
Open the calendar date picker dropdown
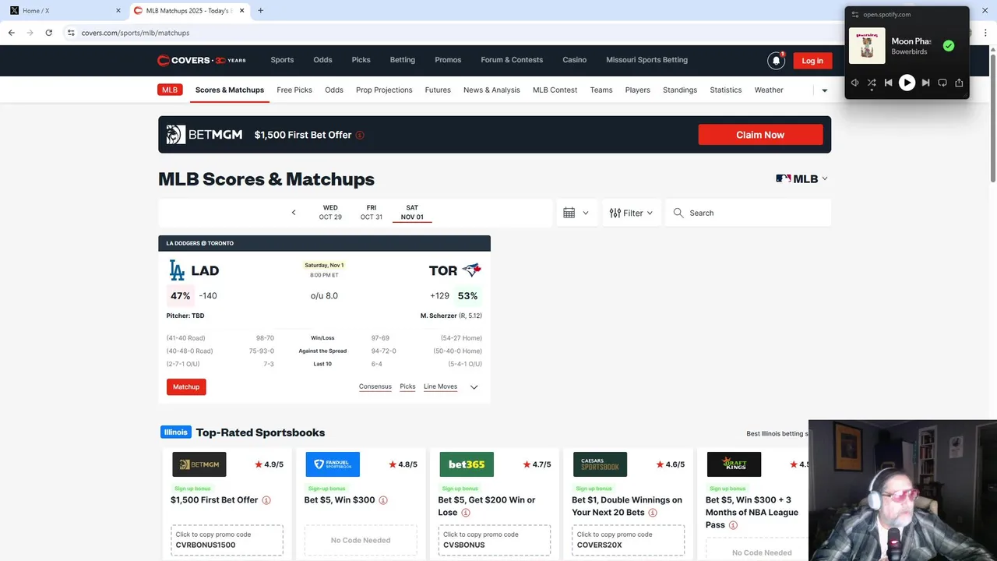click(x=576, y=213)
